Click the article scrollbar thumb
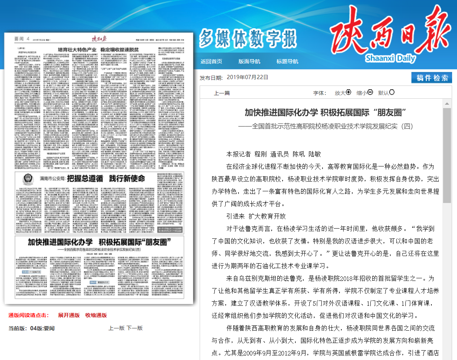 tap(447, 154)
